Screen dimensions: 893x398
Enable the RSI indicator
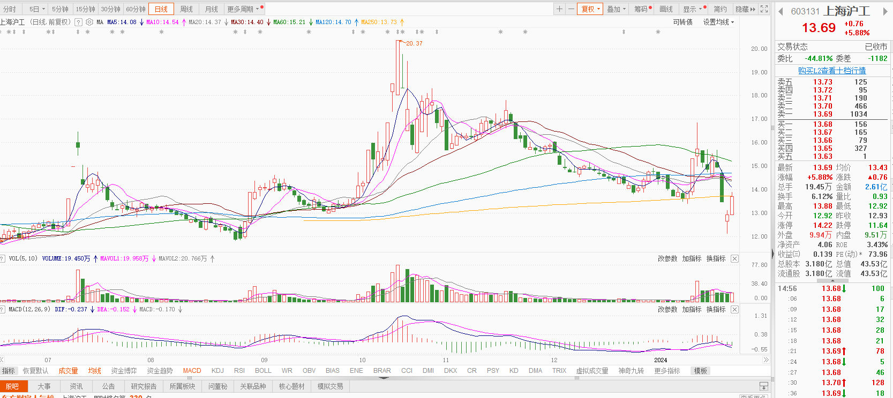pyautogui.click(x=239, y=371)
